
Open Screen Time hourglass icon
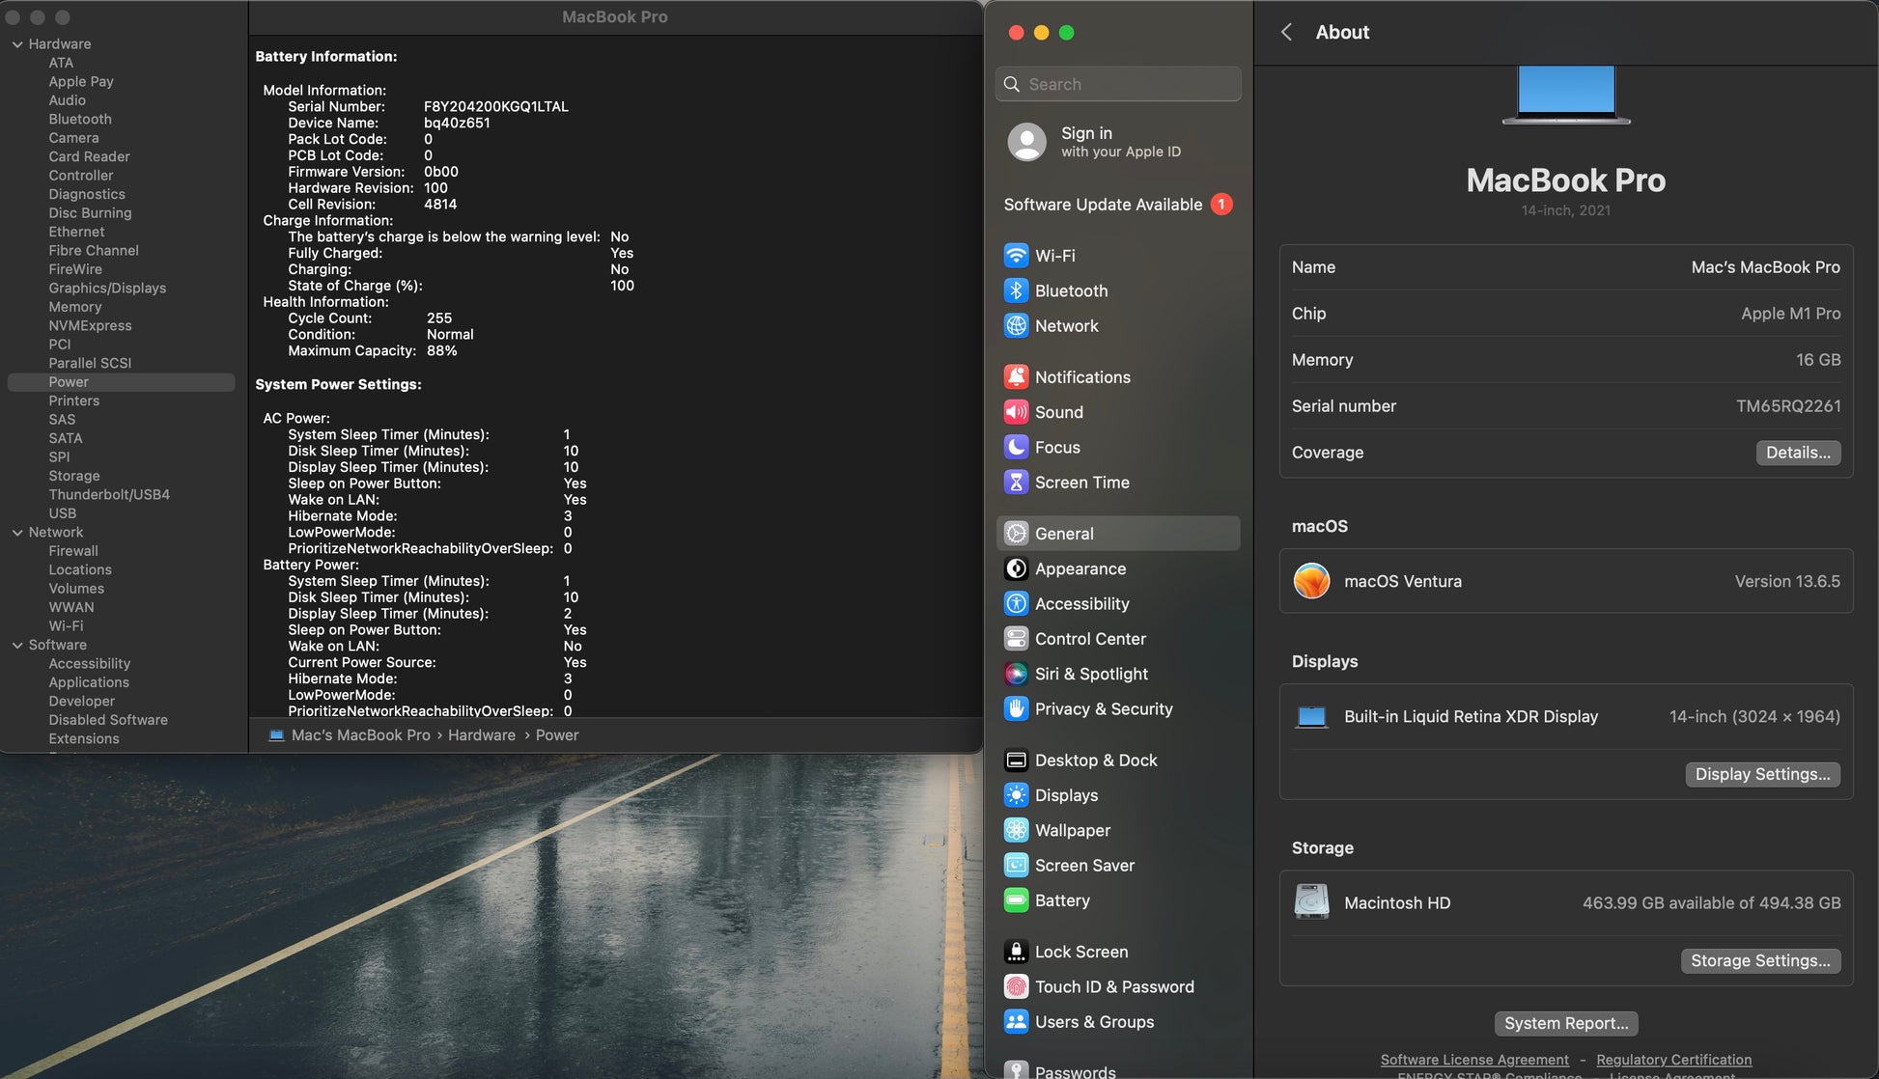[1016, 483]
